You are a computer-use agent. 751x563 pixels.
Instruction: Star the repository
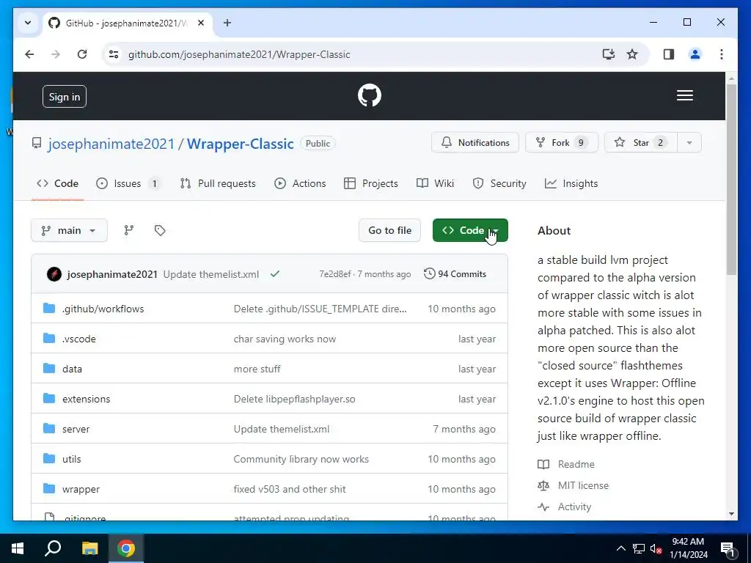(x=641, y=143)
